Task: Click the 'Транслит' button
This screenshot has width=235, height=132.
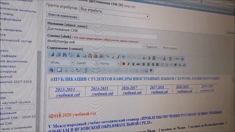Action: (152, 47)
